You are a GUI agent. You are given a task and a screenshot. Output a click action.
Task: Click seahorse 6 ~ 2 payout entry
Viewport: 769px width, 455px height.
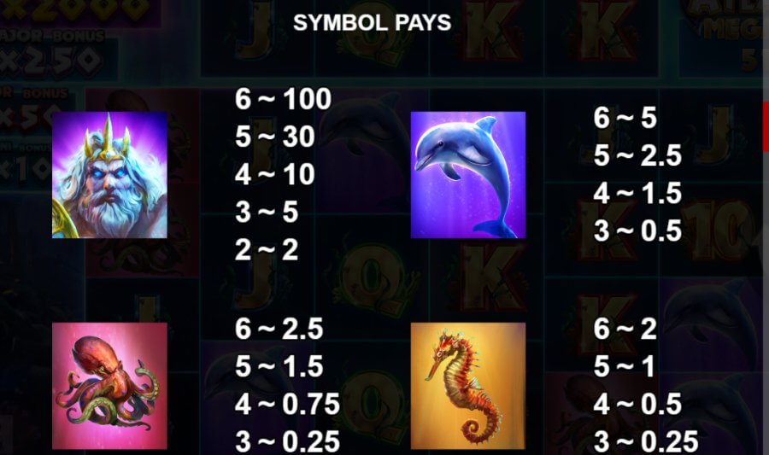pyautogui.click(x=625, y=329)
